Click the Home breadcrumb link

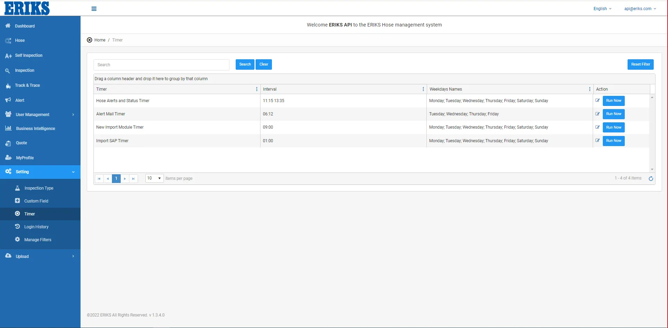(x=100, y=40)
